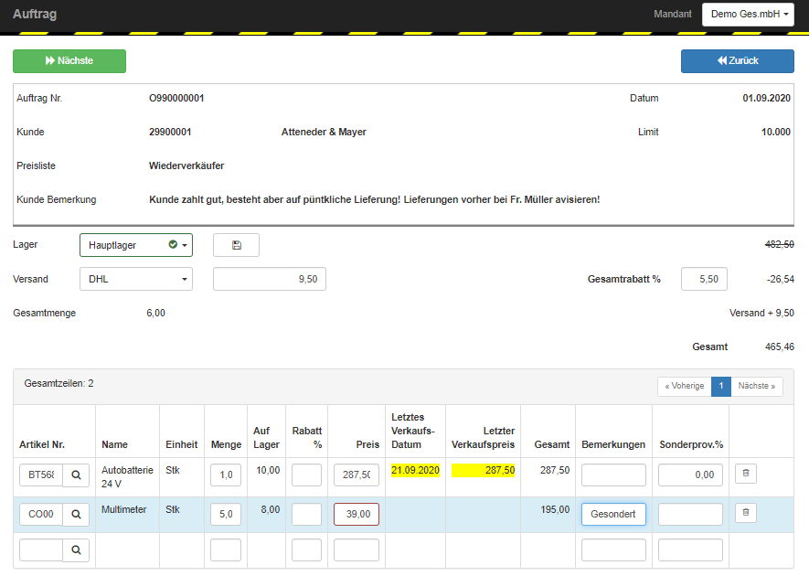The image size is (809, 576).
Task: Edit Sonderprov.% field for Multimeter
Action: [x=690, y=514]
